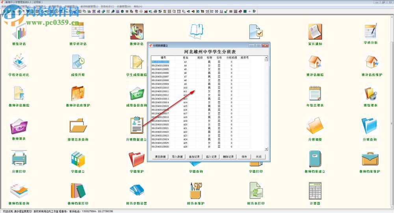Click the 编号 column header
This screenshot has height=213, width=394.
[164, 58]
